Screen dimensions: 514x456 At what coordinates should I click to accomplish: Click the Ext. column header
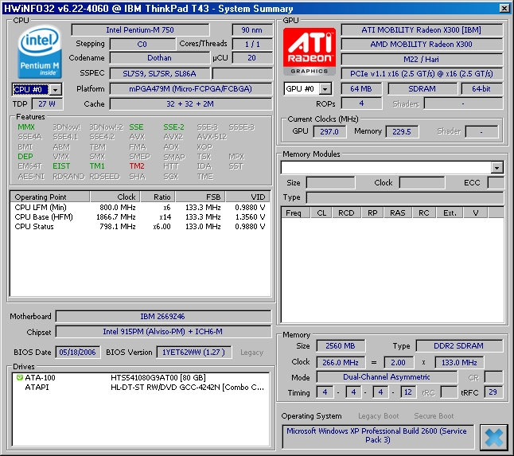pos(450,213)
